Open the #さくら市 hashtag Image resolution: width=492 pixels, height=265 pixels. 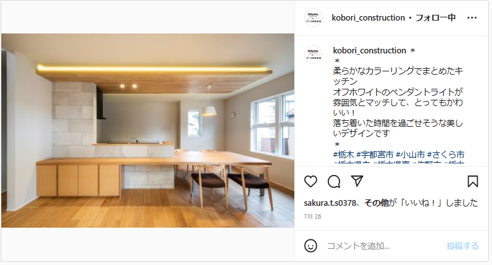[446, 154]
